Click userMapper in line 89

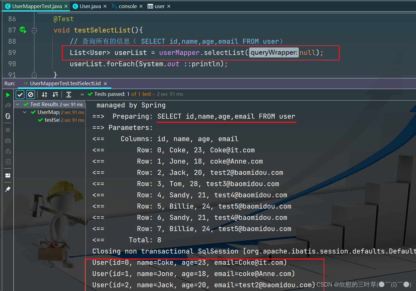[x=179, y=52]
